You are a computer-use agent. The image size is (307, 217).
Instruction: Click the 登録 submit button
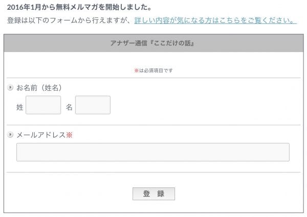tap(153, 194)
